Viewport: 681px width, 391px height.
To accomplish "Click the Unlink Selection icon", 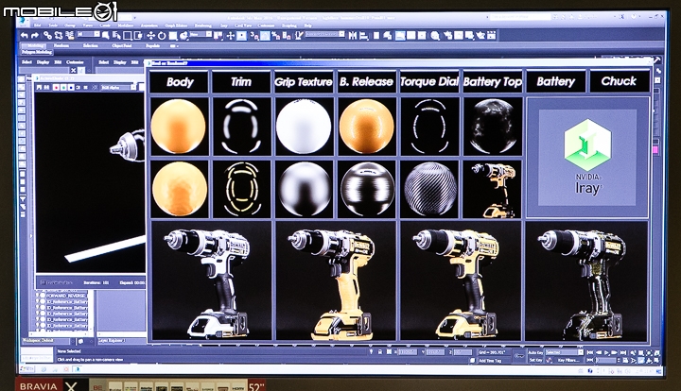I will [x=59, y=36].
